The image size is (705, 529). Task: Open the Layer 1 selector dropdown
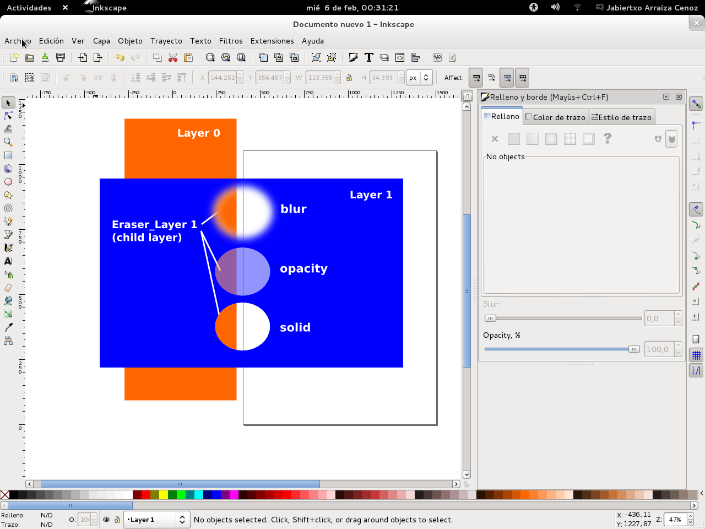[182, 520]
